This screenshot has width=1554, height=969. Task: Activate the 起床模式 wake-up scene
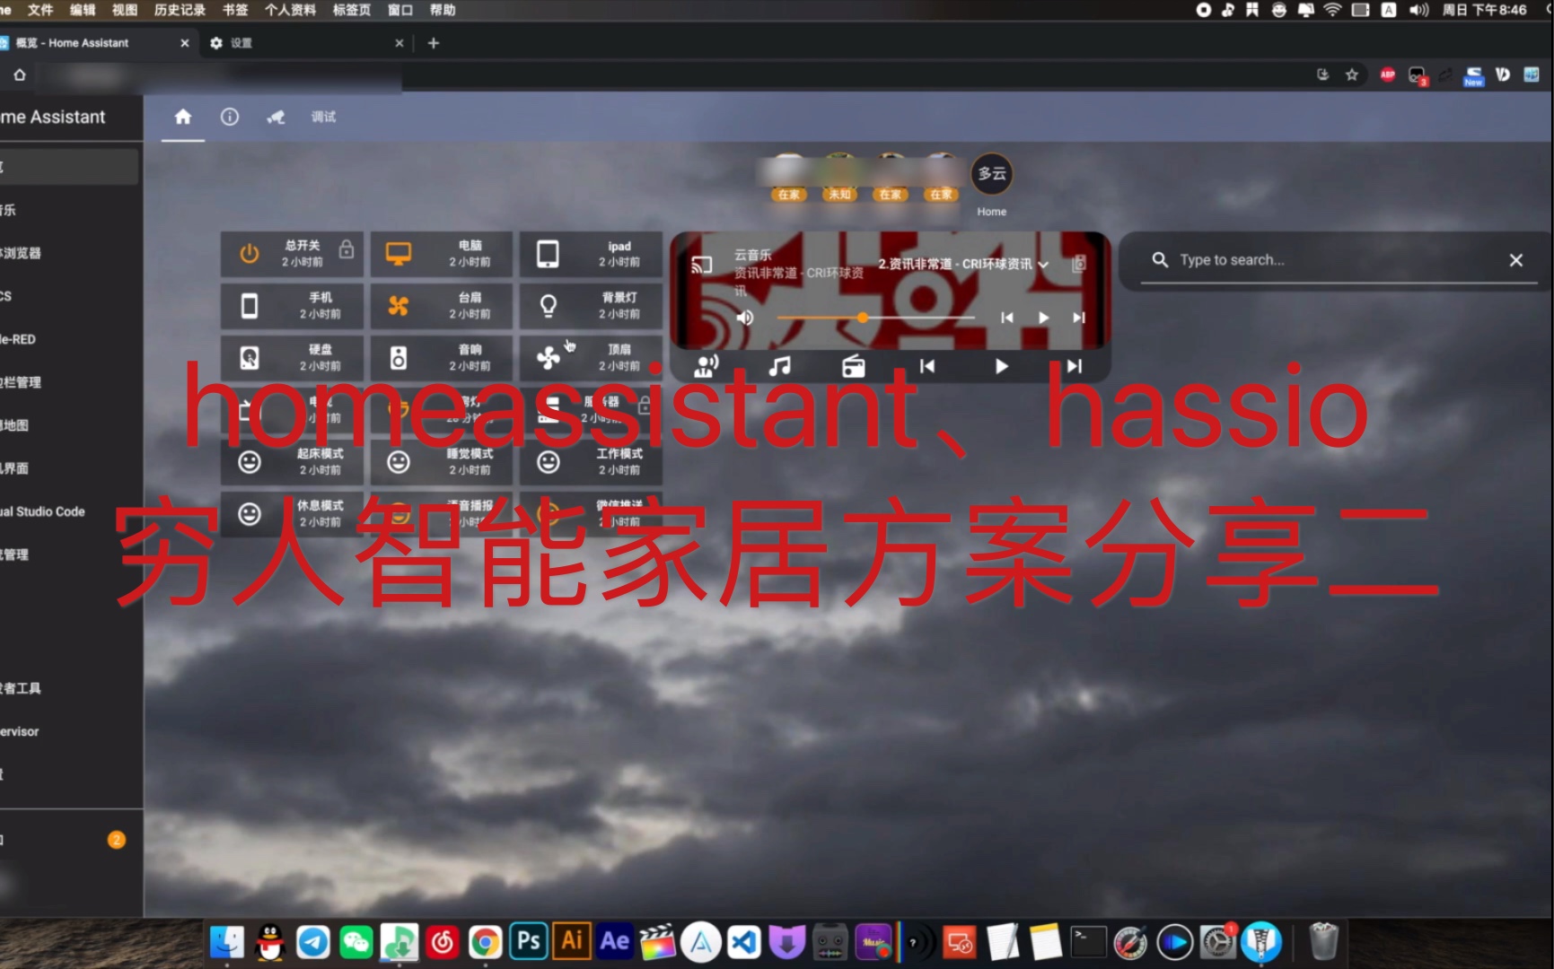(292, 461)
